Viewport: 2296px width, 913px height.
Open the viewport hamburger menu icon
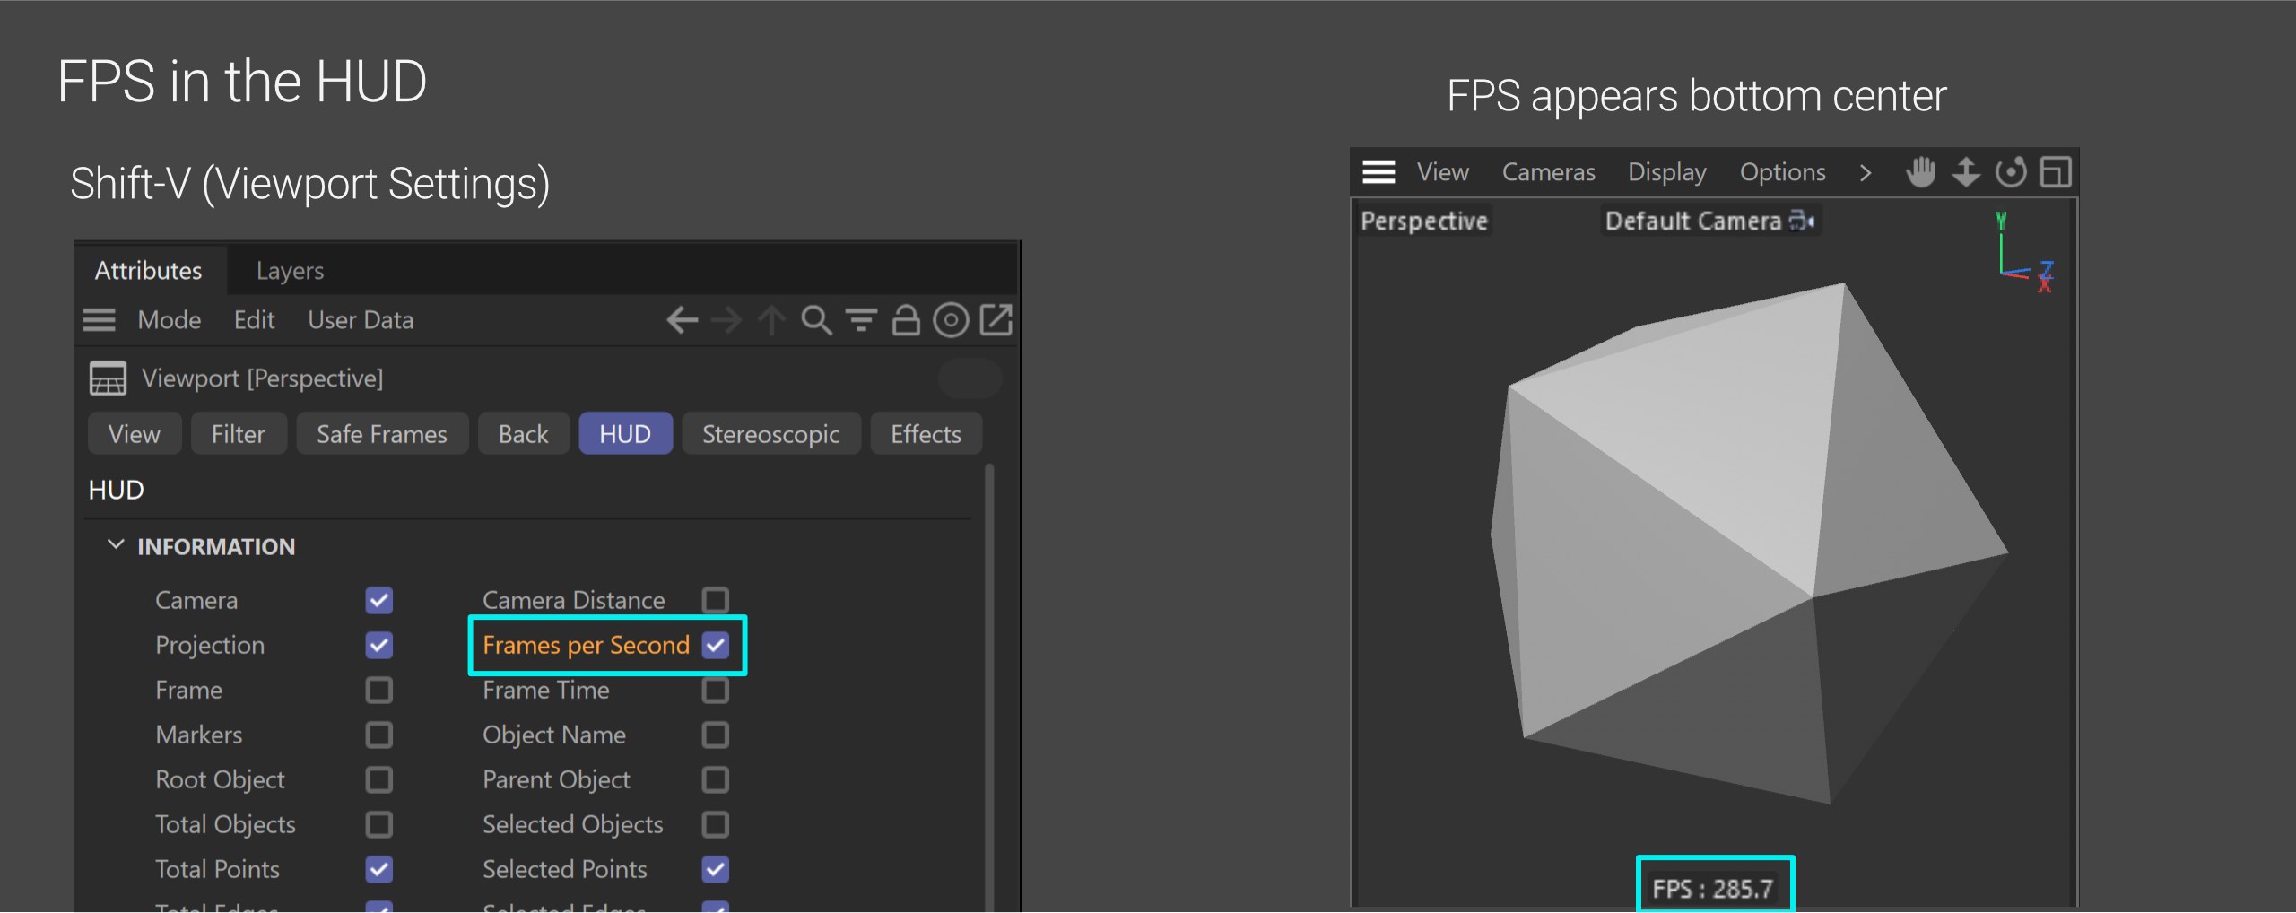[x=1378, y=172]
